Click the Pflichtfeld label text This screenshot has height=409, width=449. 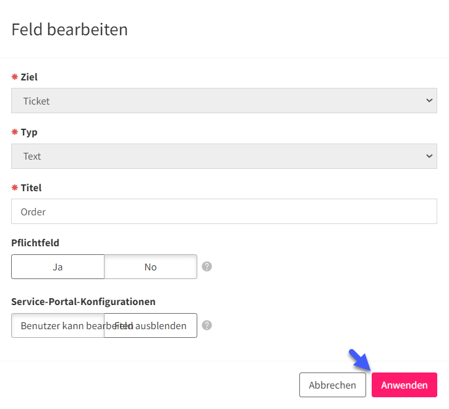[x=35, y=243]
